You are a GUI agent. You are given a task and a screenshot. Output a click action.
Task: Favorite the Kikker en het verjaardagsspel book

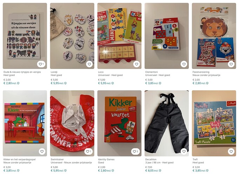(42, 152)
